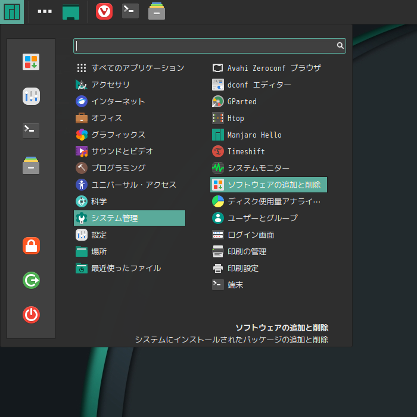Viewport: 417px width, 417px height.
Task: Click the red power/shutdown icon in sidebar
Action: click(31, 315)
